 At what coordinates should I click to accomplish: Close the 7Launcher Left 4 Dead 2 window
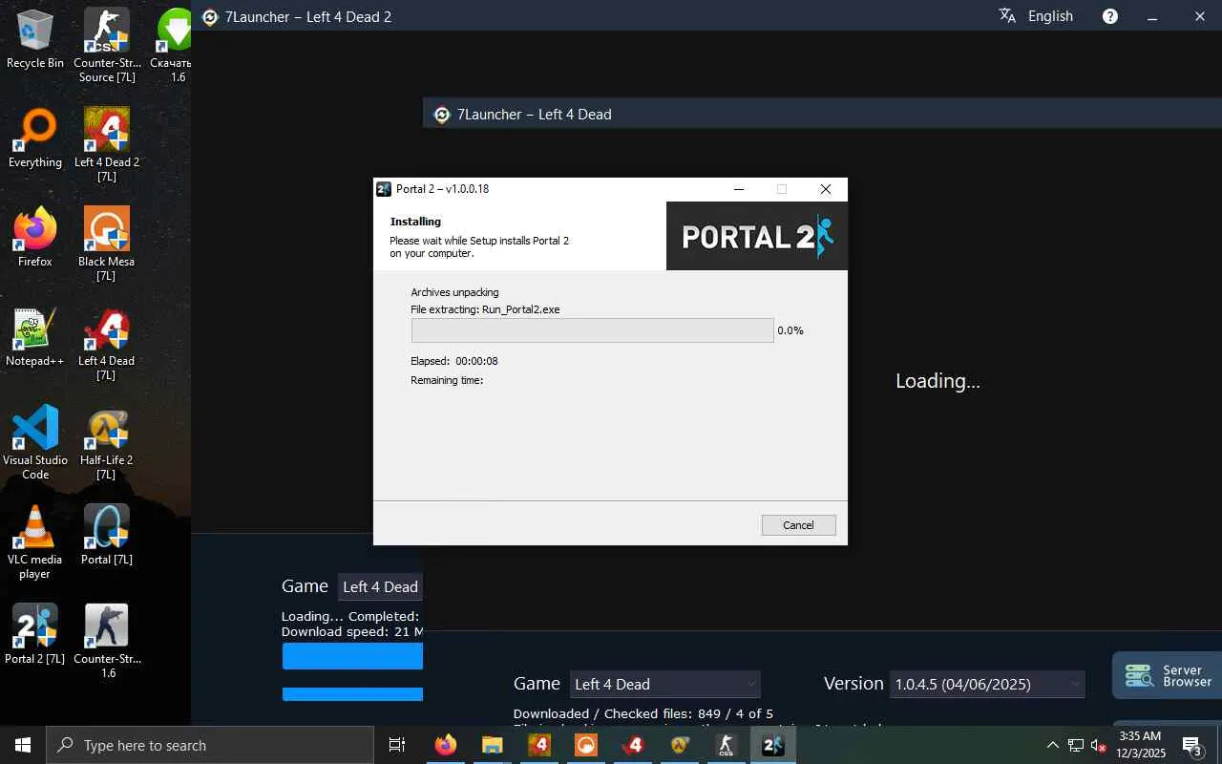tap(1200, 16)
